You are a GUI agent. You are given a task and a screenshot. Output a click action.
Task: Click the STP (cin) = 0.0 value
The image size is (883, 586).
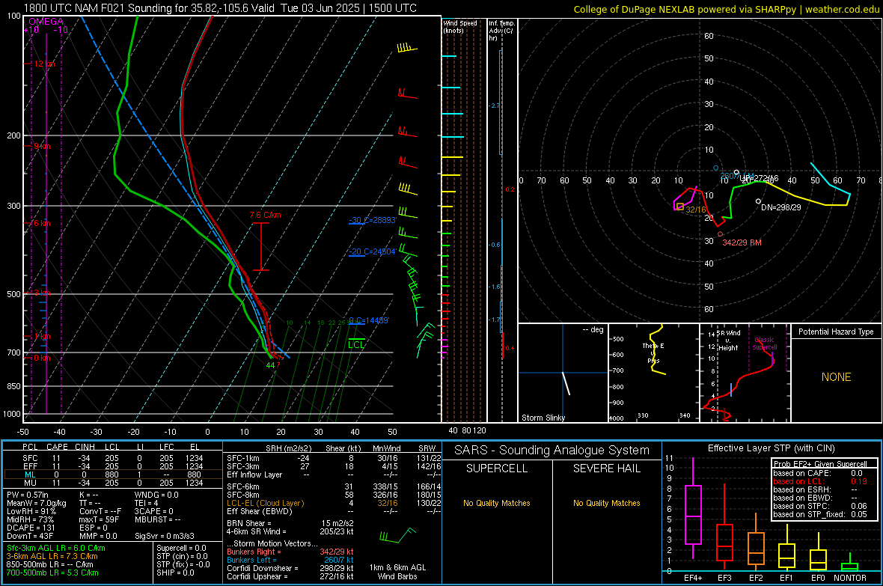click(182, 556)
